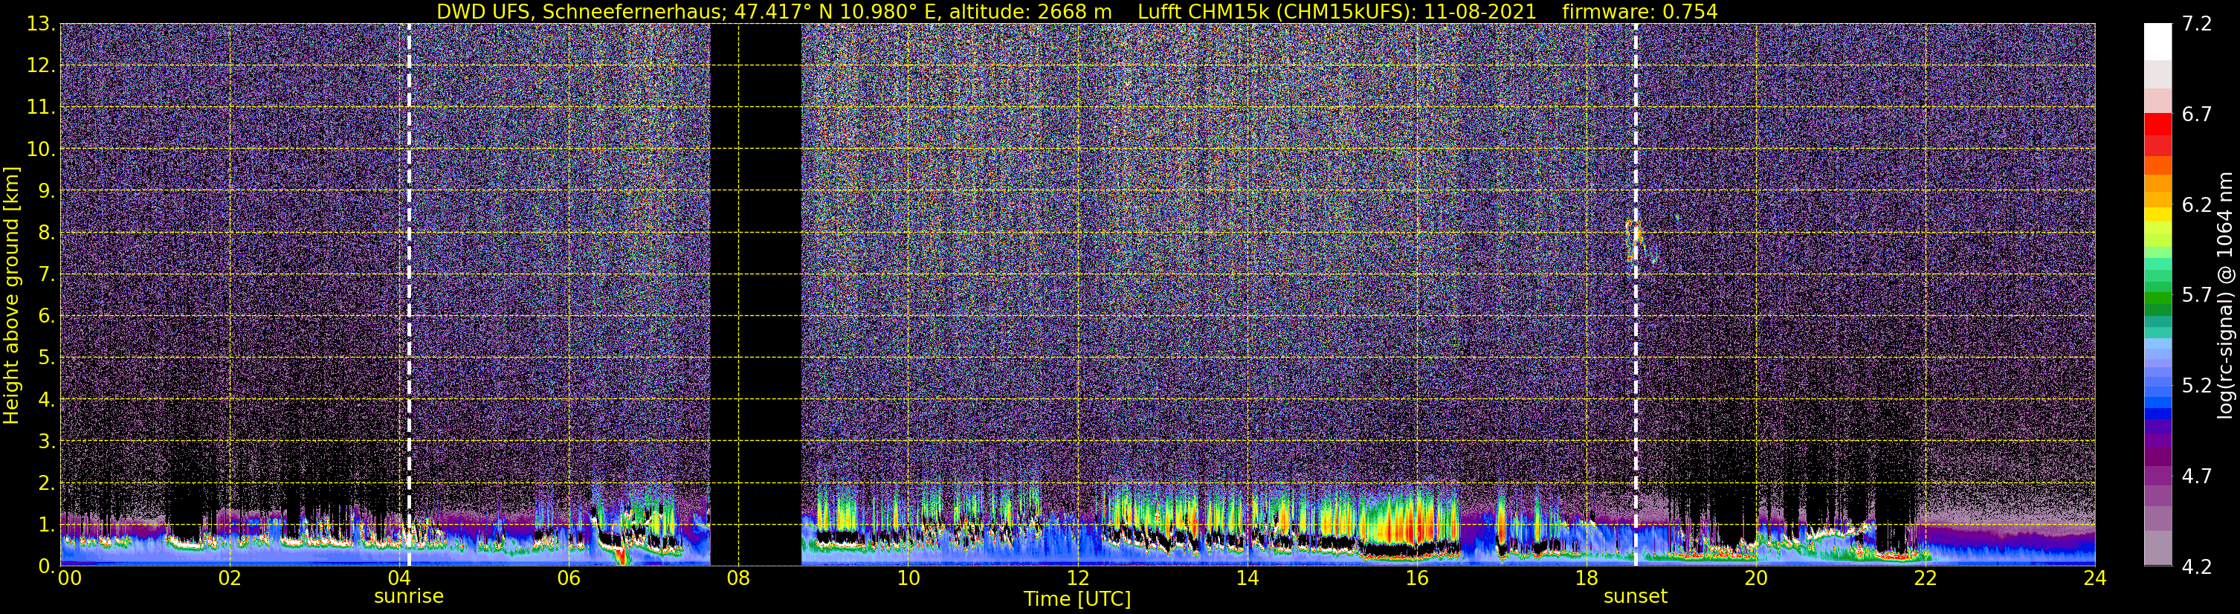Click the 'sunrise' label below the time axis

pyautogui.click(x=409, y=597)
